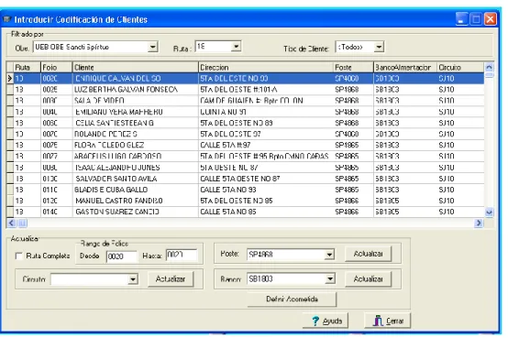Click Actualizar next to Poste
This screenshot has height=338, width=508.
coord(368,254)
